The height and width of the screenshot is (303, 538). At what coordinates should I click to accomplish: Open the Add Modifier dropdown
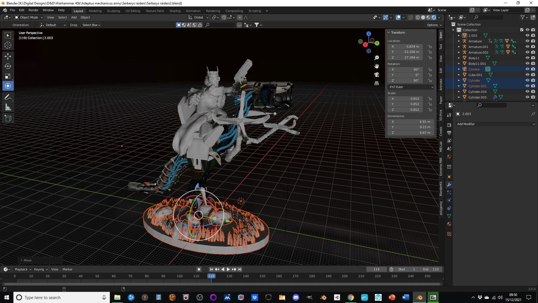tap(495, 124)
